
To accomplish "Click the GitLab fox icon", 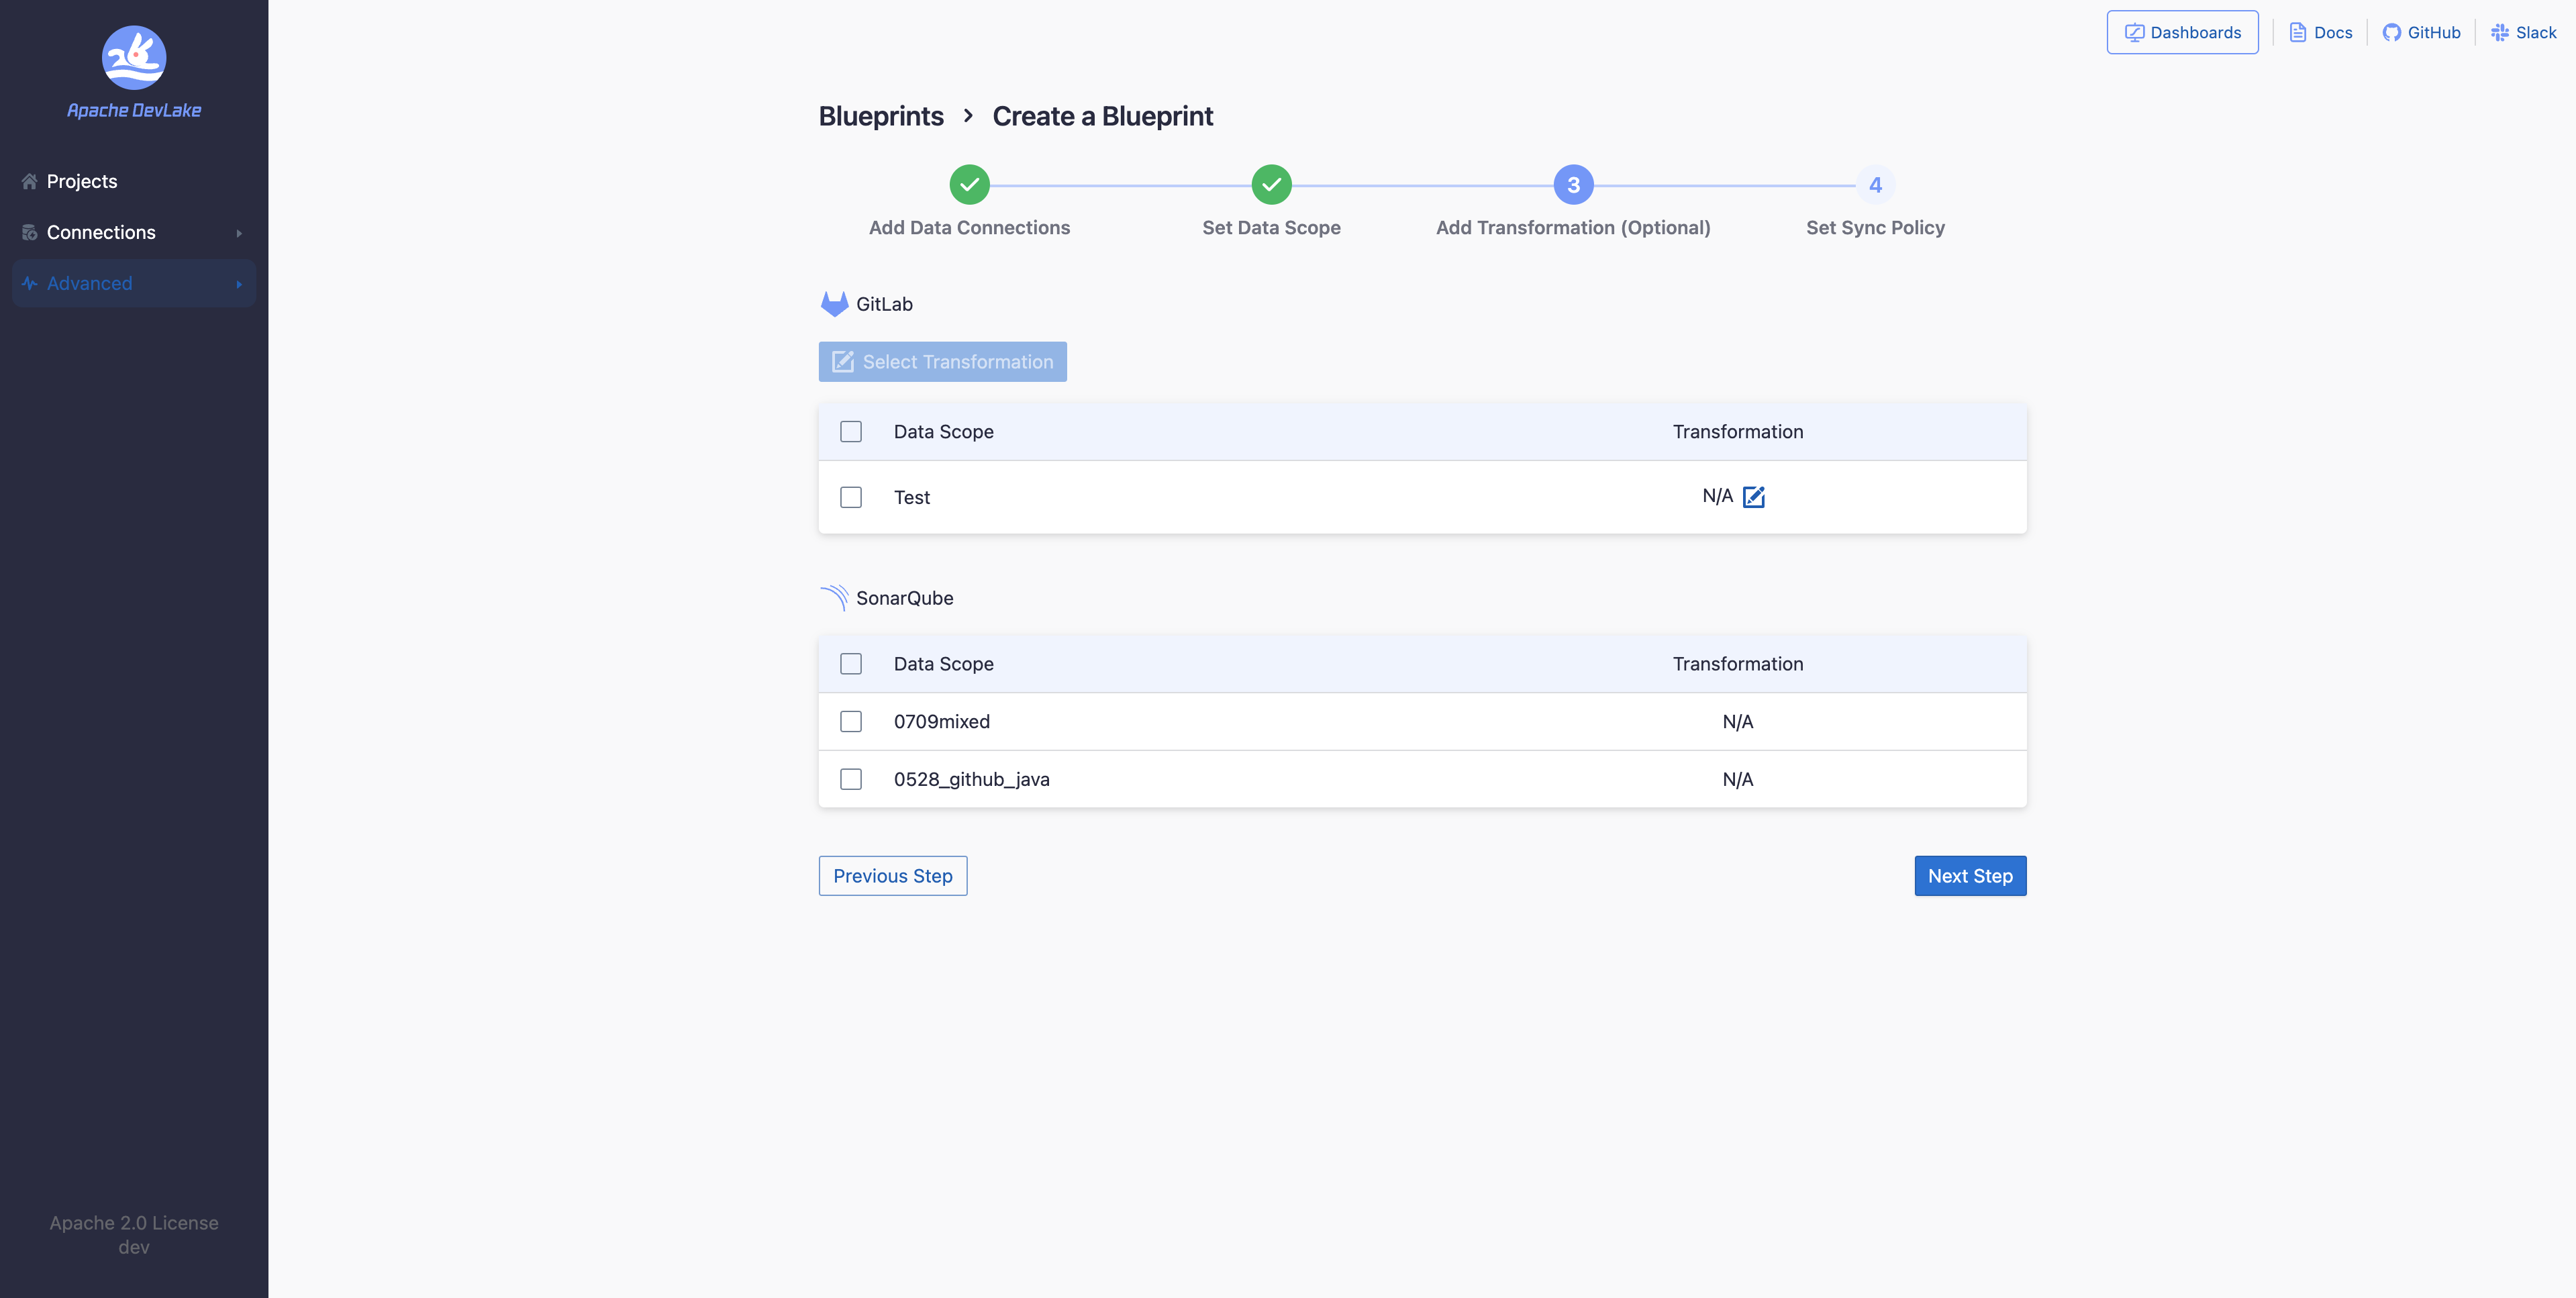I will coord(834,304).
